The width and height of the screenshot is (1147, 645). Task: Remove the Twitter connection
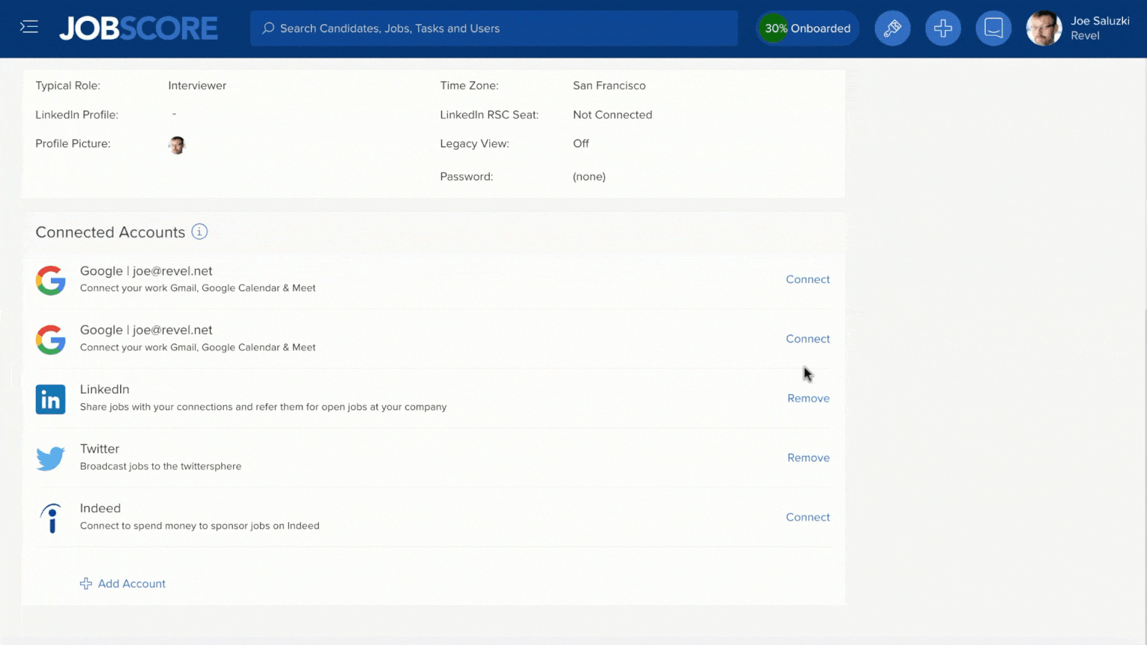click(x=808, y=458)
